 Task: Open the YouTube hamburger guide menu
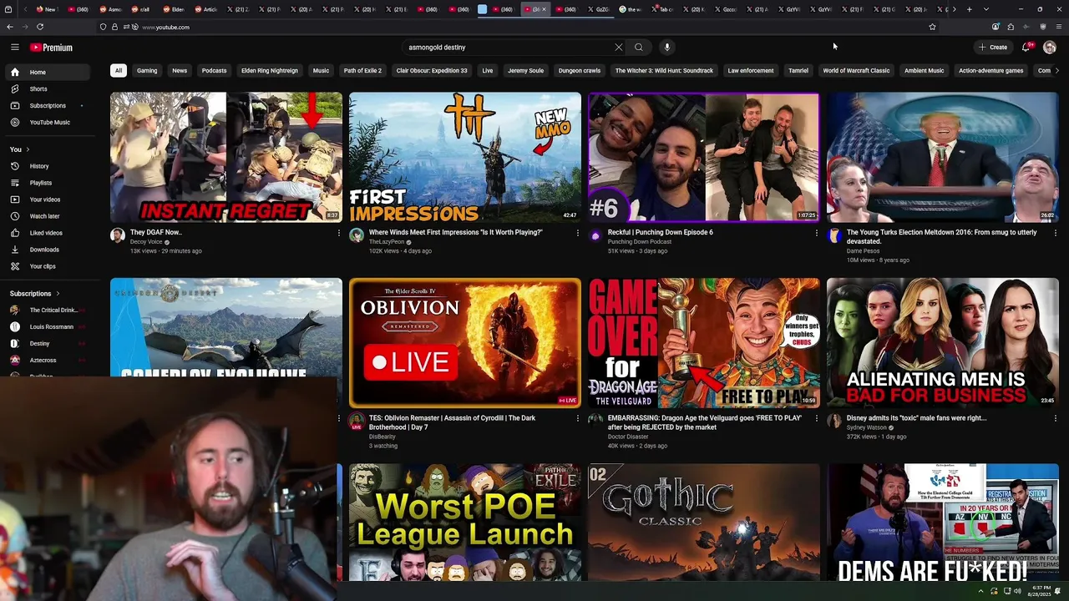coord(14,48)
